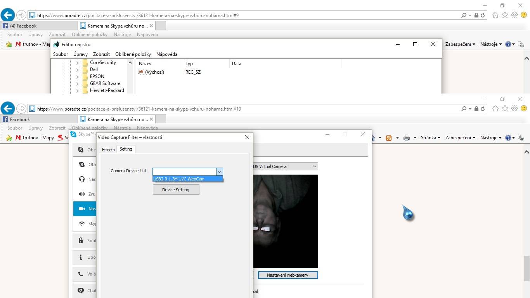Viewport: 530px width, 298px height.
Task: Open Soubor menu in Editor registru
Action: (x=61, y=54)
